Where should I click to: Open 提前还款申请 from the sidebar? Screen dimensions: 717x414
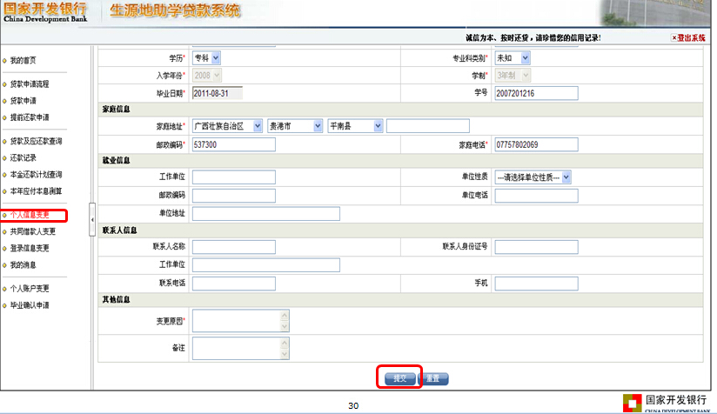[30, 117]
